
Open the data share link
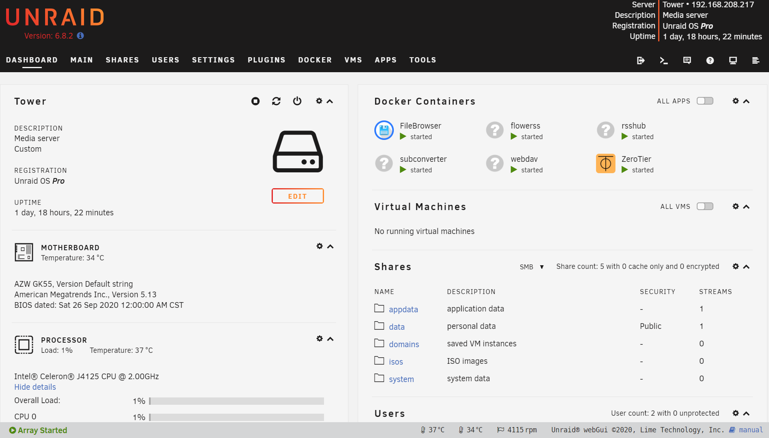[397, 327]
